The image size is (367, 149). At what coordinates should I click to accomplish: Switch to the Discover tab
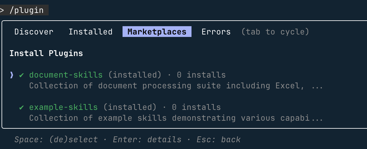click(x=34, y=32)
